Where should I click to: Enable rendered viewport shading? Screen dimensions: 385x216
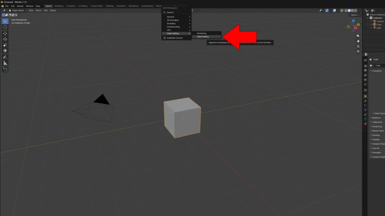(356, 10)
